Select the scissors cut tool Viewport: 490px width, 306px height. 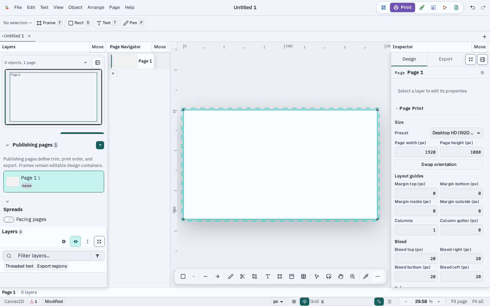click(x=243, y=276)
